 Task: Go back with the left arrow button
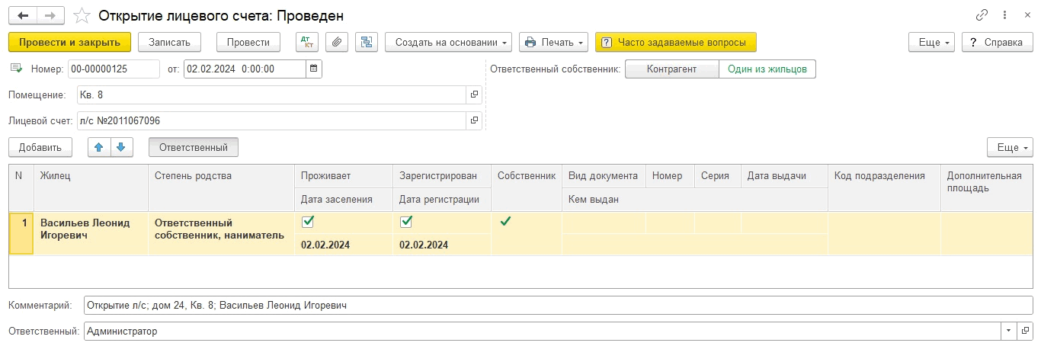(24, 15)
